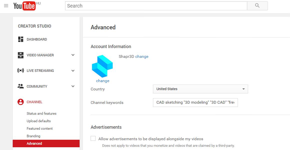Click the Community people icon
290x150 pixels.
pyautogui.click(x=20, y=86)
